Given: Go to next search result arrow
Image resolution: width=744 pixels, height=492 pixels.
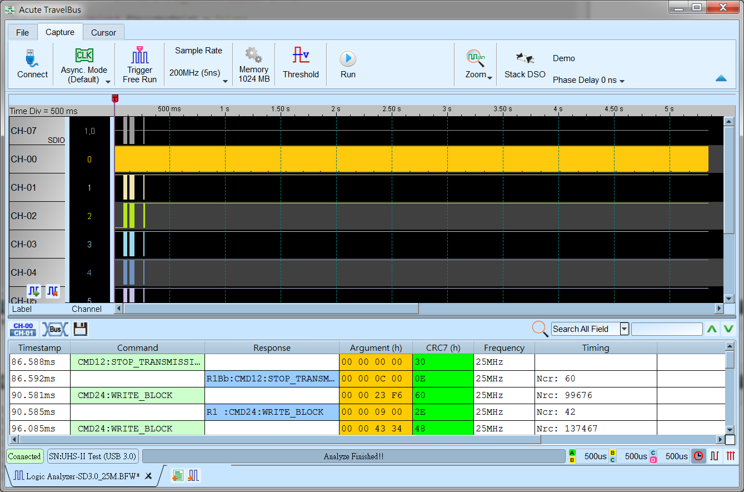Looking at the screenshot, I should (x=728, y=329).
